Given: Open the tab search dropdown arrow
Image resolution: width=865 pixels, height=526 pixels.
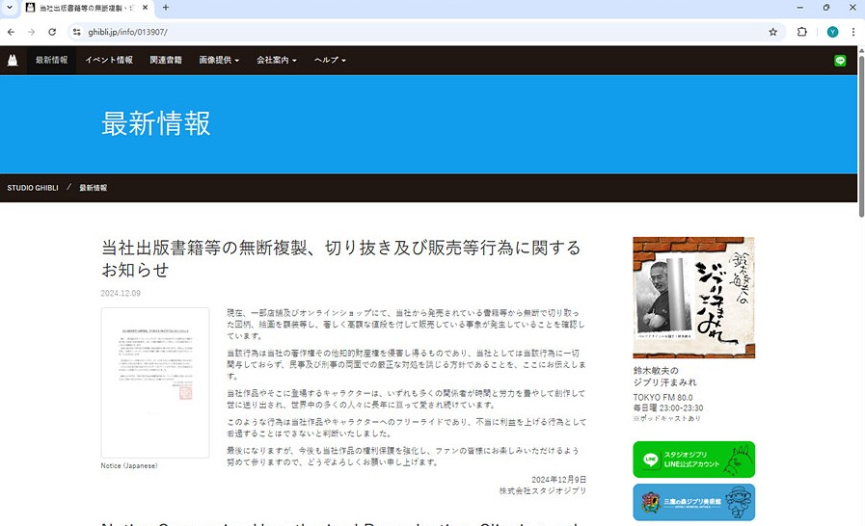Looking at the screenshot, I should pos(11,8).
